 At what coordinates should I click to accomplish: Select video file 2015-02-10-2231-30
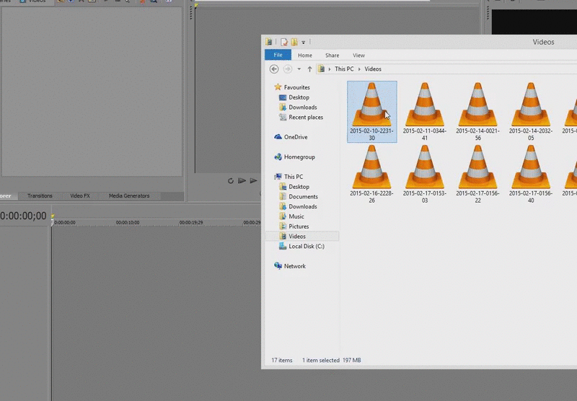[371, 112]
